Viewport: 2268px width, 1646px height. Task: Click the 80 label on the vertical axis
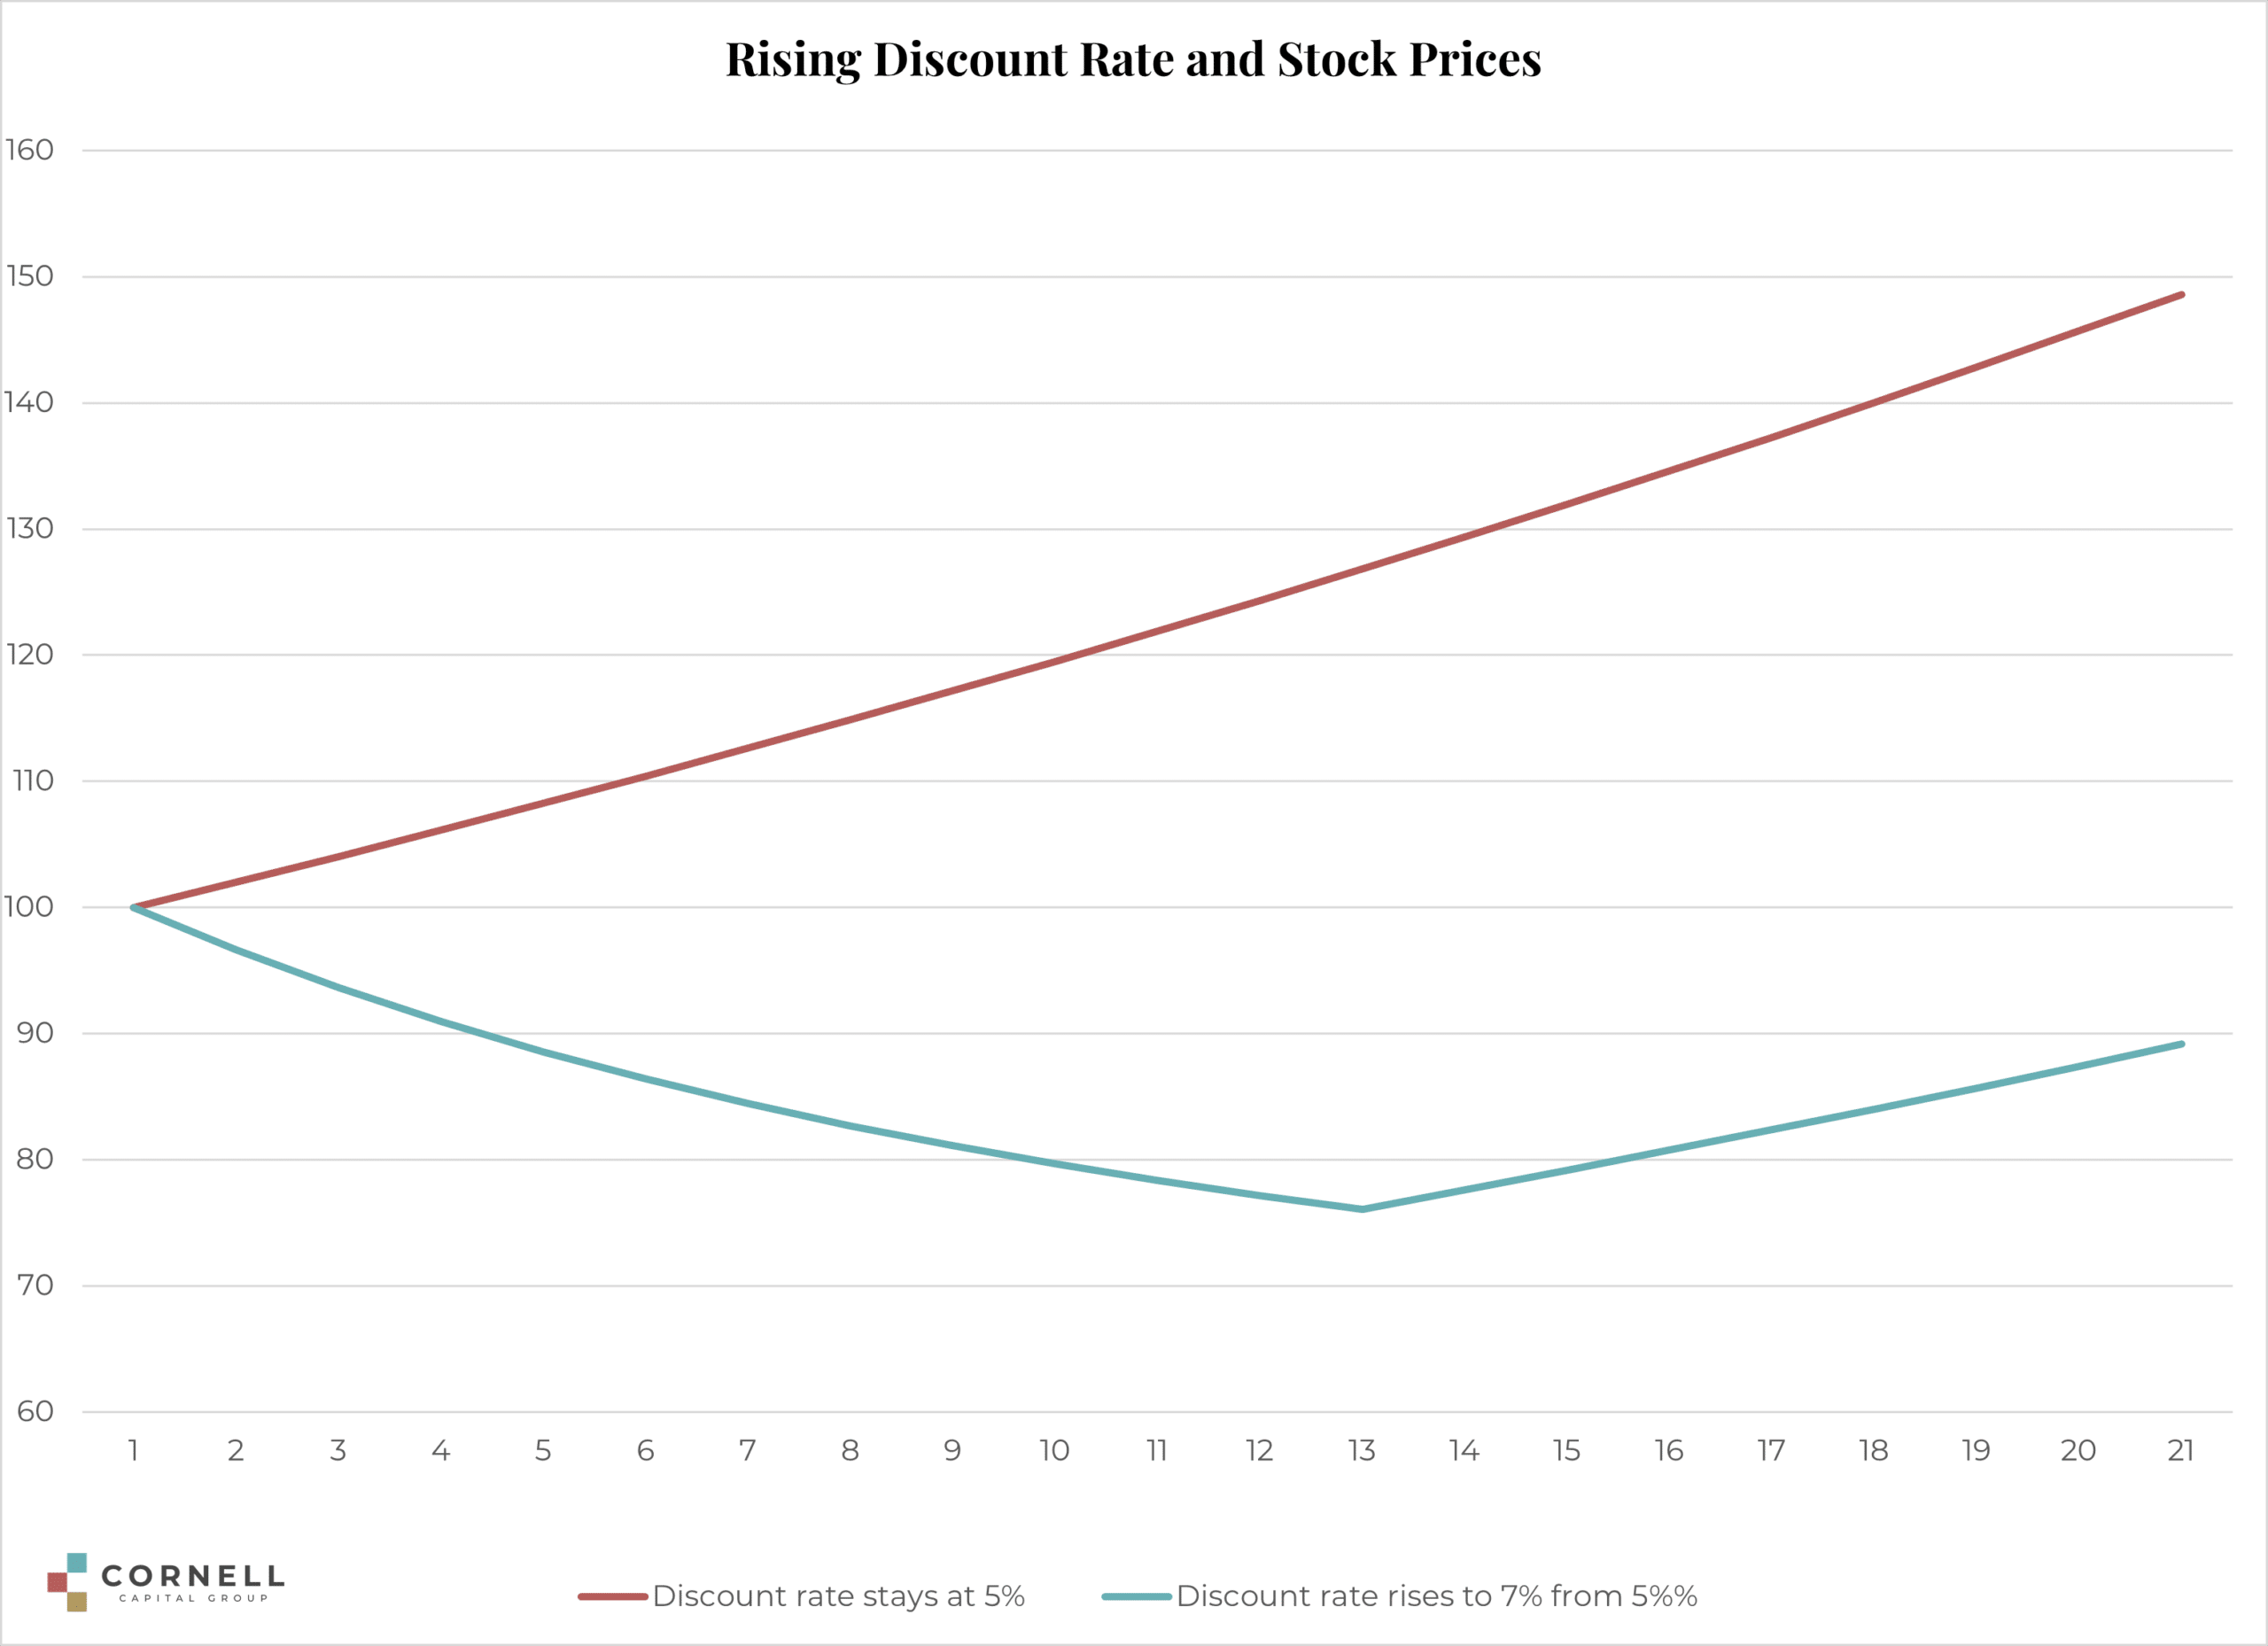coord(35,1159)
